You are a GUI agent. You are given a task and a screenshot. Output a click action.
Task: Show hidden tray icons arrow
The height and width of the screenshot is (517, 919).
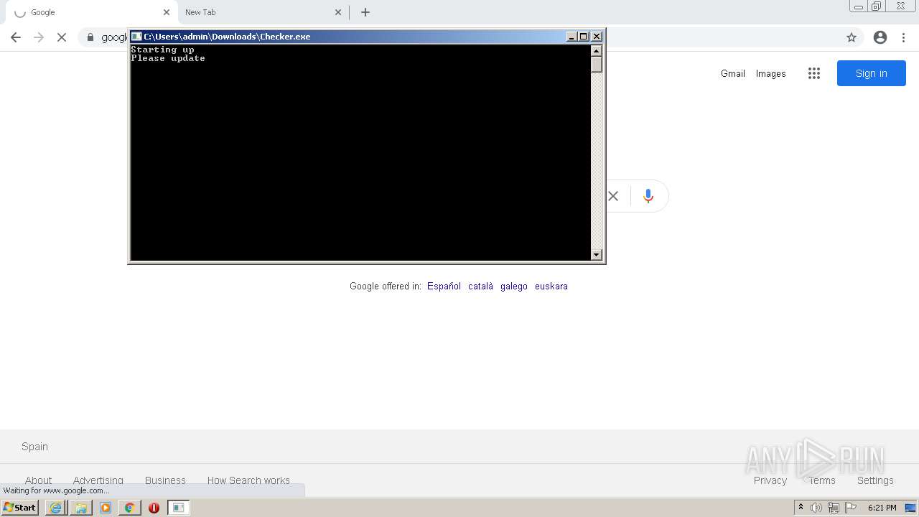(x=801, y=508)
